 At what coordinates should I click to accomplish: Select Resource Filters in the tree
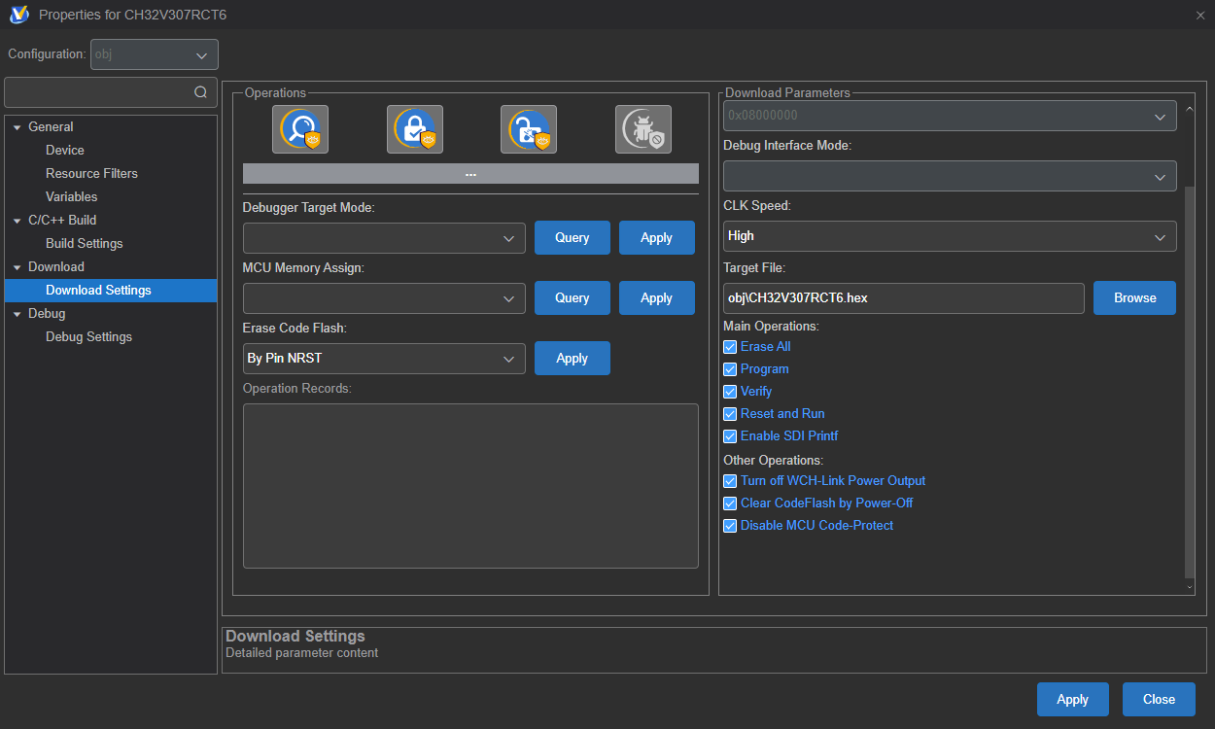click(91, 174)
